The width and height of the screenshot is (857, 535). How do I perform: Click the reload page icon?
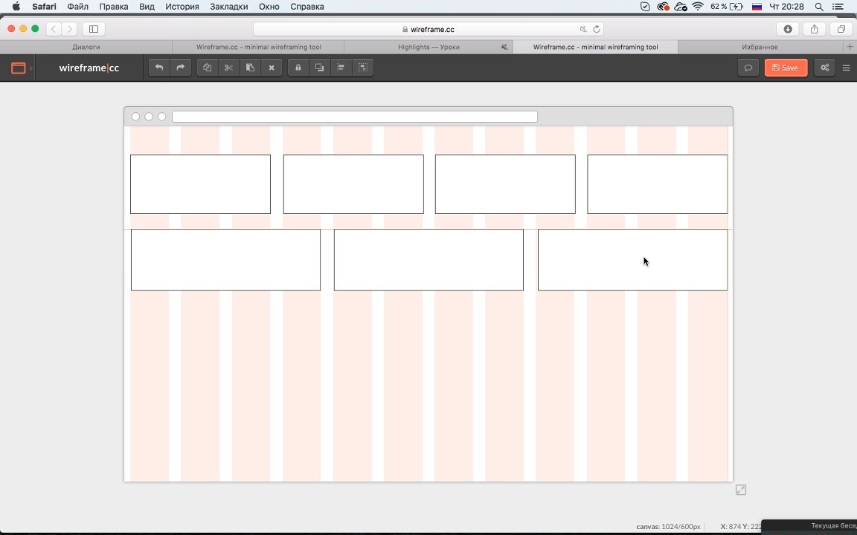click(597, 29)
